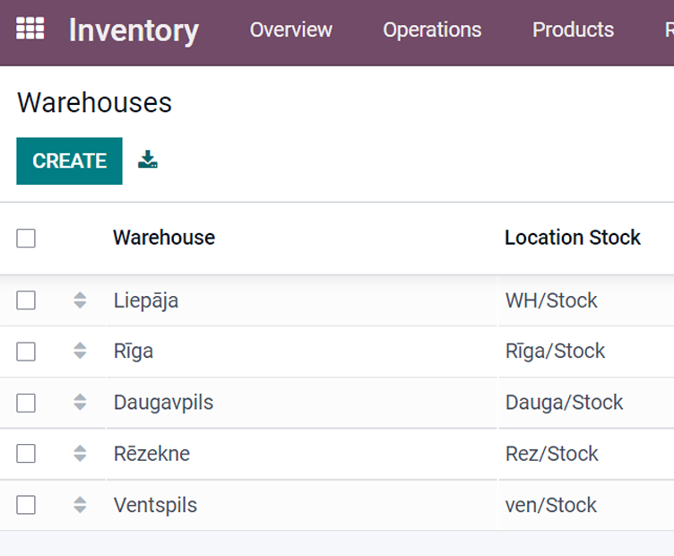The height and width of the screenshot is (556, 674).
Task: Click the Dauga/Stock location cell
Action: 565,403
